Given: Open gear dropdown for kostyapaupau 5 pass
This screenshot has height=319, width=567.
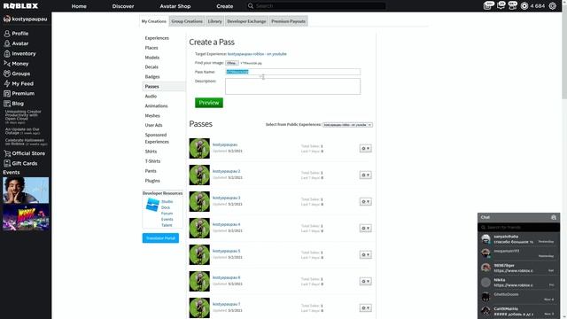Looking at the screenshot, I should tap(366, 254).
